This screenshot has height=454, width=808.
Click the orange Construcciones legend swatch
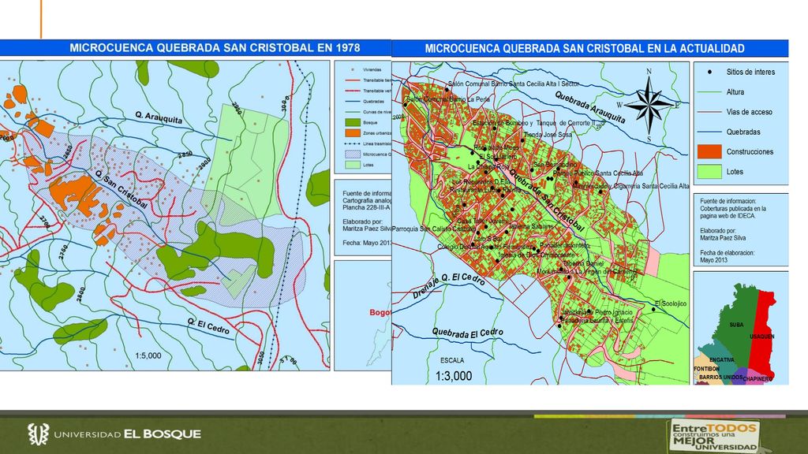tap(709, 151)
